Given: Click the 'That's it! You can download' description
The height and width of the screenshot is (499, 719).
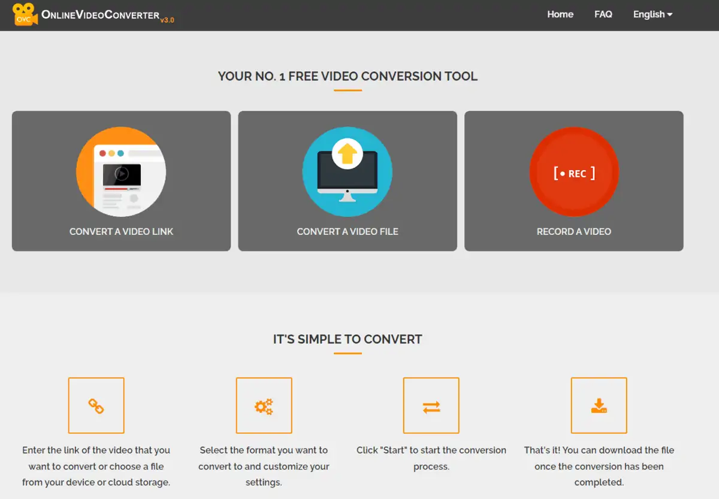Looking at the screenshot, I should [599, 466].
